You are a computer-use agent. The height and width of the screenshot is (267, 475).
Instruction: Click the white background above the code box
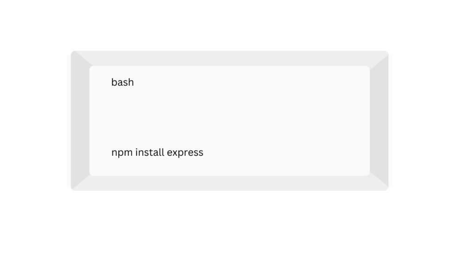[230, 25]
